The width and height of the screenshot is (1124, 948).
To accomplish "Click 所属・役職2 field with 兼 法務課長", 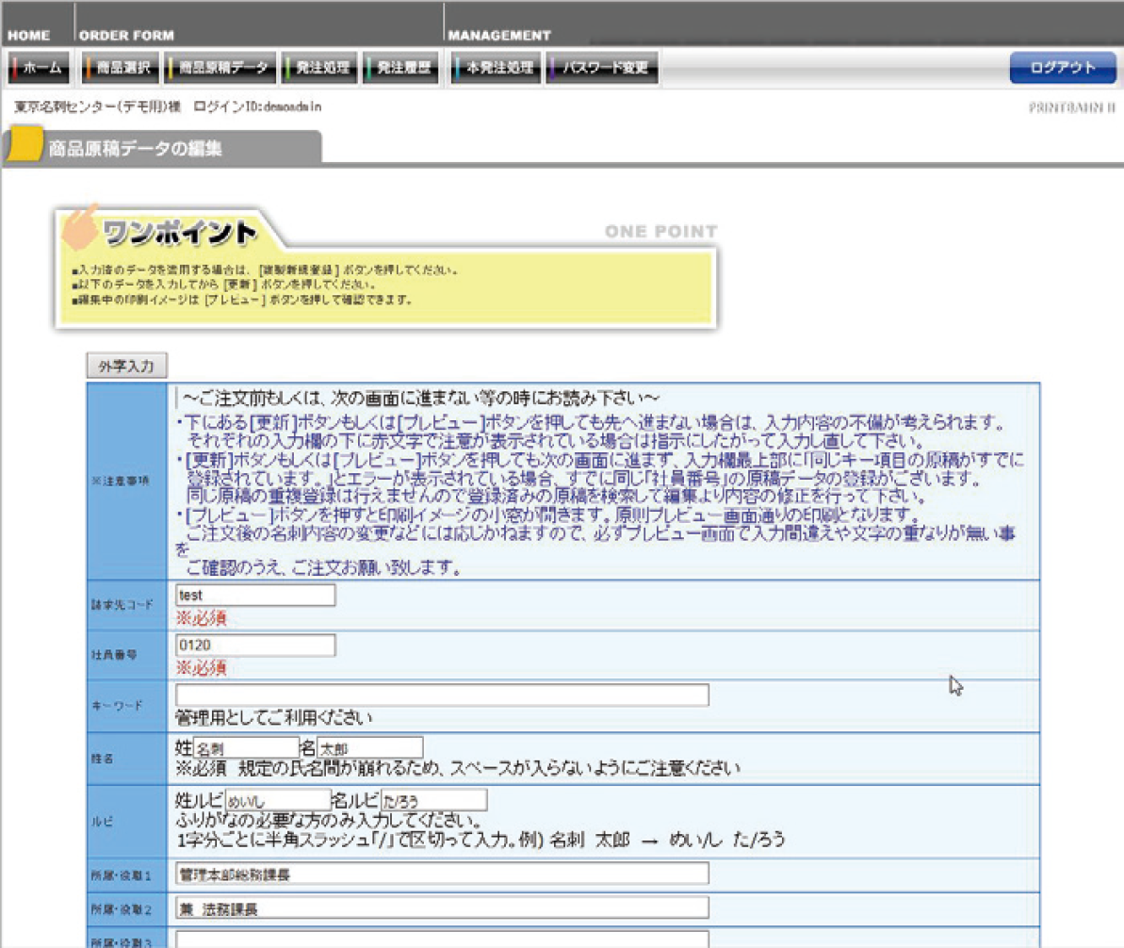I will (442, 907).
